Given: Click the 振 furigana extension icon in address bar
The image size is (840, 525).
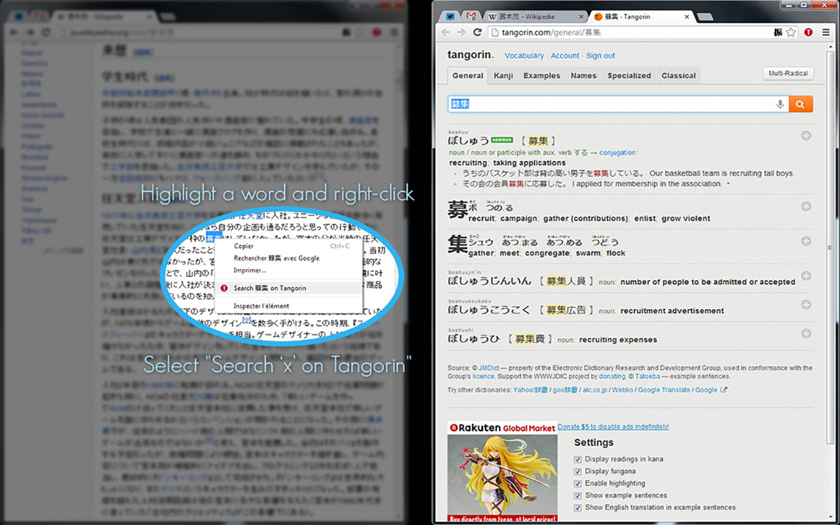Looking at the screenshot, I should point(778,32).
